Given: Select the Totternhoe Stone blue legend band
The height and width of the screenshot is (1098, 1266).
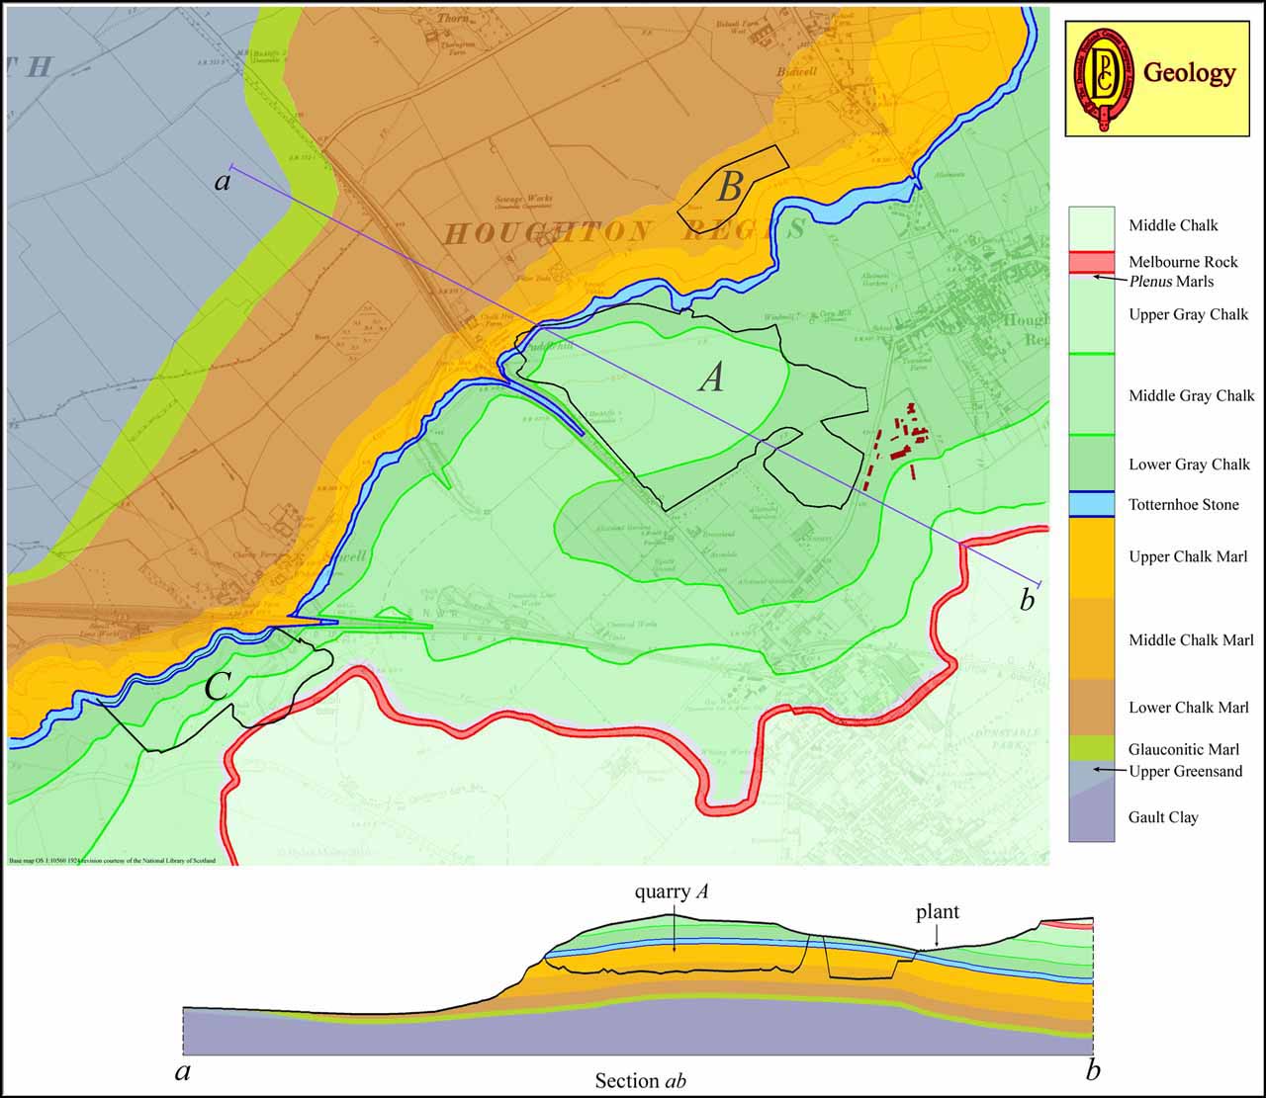Looking at the screenshot, I should click(x=1090, y=504).
